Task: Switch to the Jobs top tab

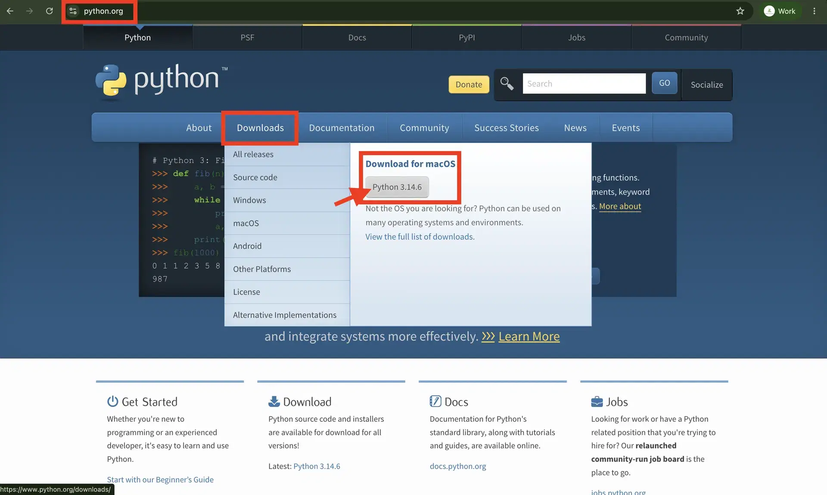Action: [x=577, y=38]
